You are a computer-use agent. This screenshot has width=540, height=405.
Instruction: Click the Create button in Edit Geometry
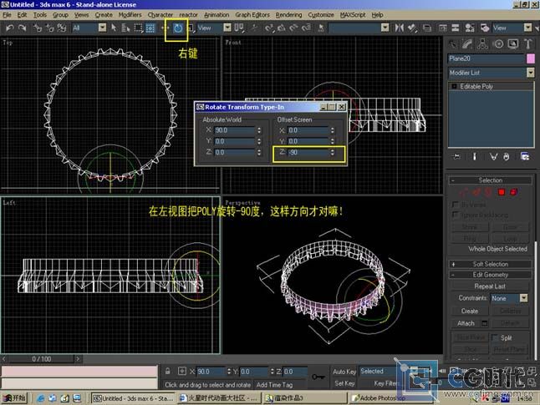[x=470, y=311]
